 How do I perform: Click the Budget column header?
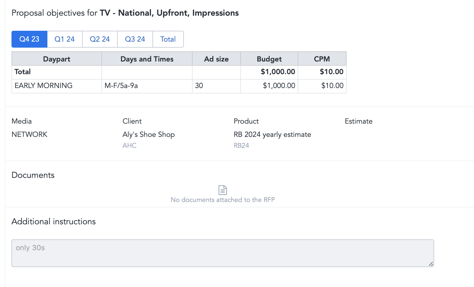[269, 59]
